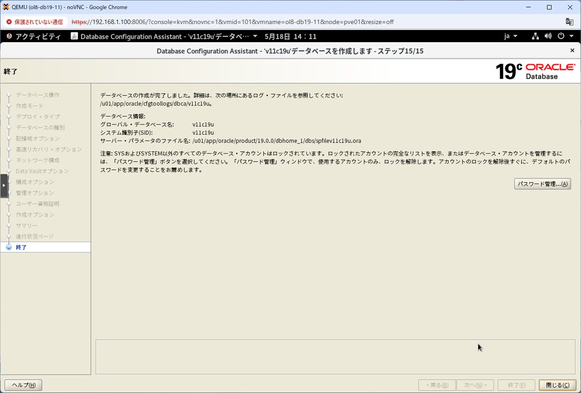Viewport: 581px width, 393px height.
Task: Click the グローバル・データベース名 label
Action: coord(137,125)
